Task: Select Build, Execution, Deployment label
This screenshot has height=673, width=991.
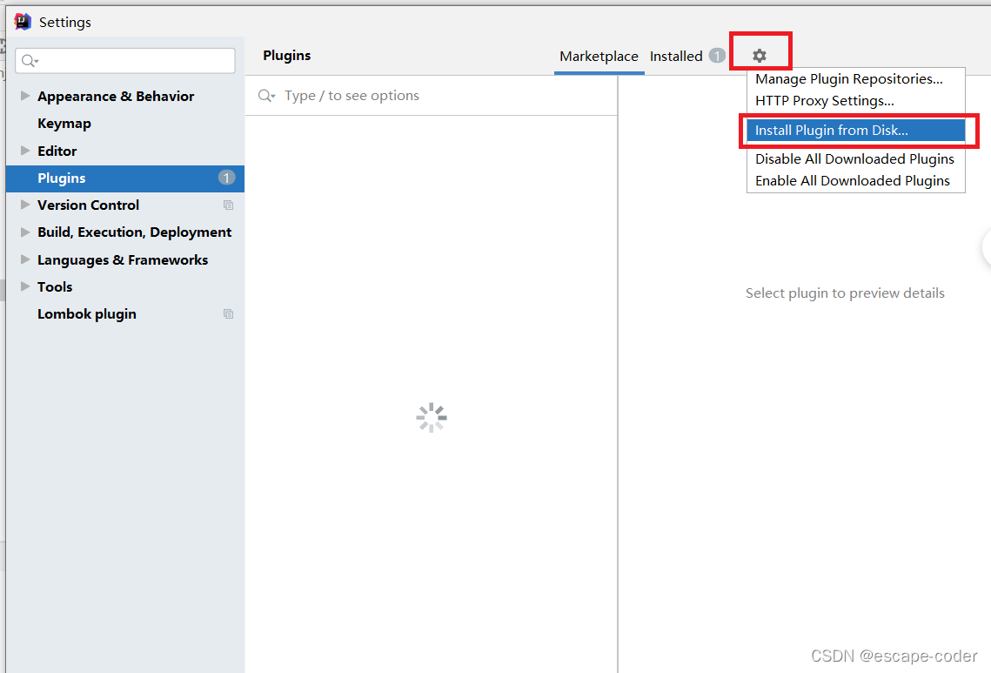Action: pyautogui.click(x=134, y=232)
